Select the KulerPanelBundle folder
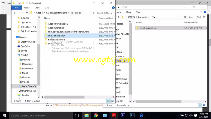The height and width of the screenshot is (119, 211). 57,39
